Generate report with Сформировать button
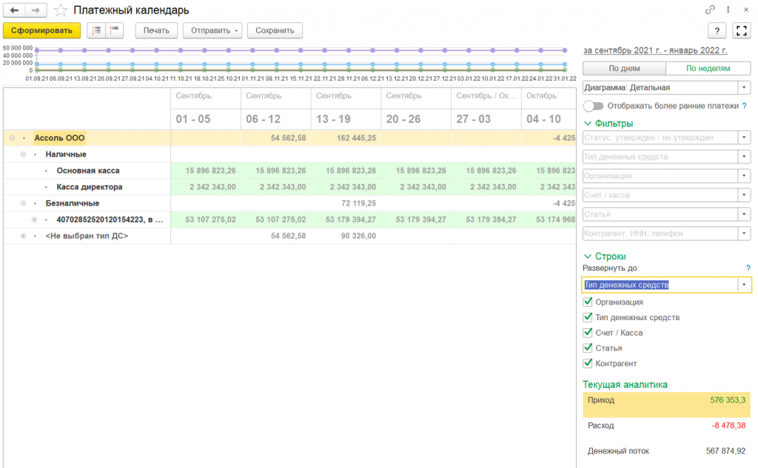This screenshot has width=758, height=468. 41,30
